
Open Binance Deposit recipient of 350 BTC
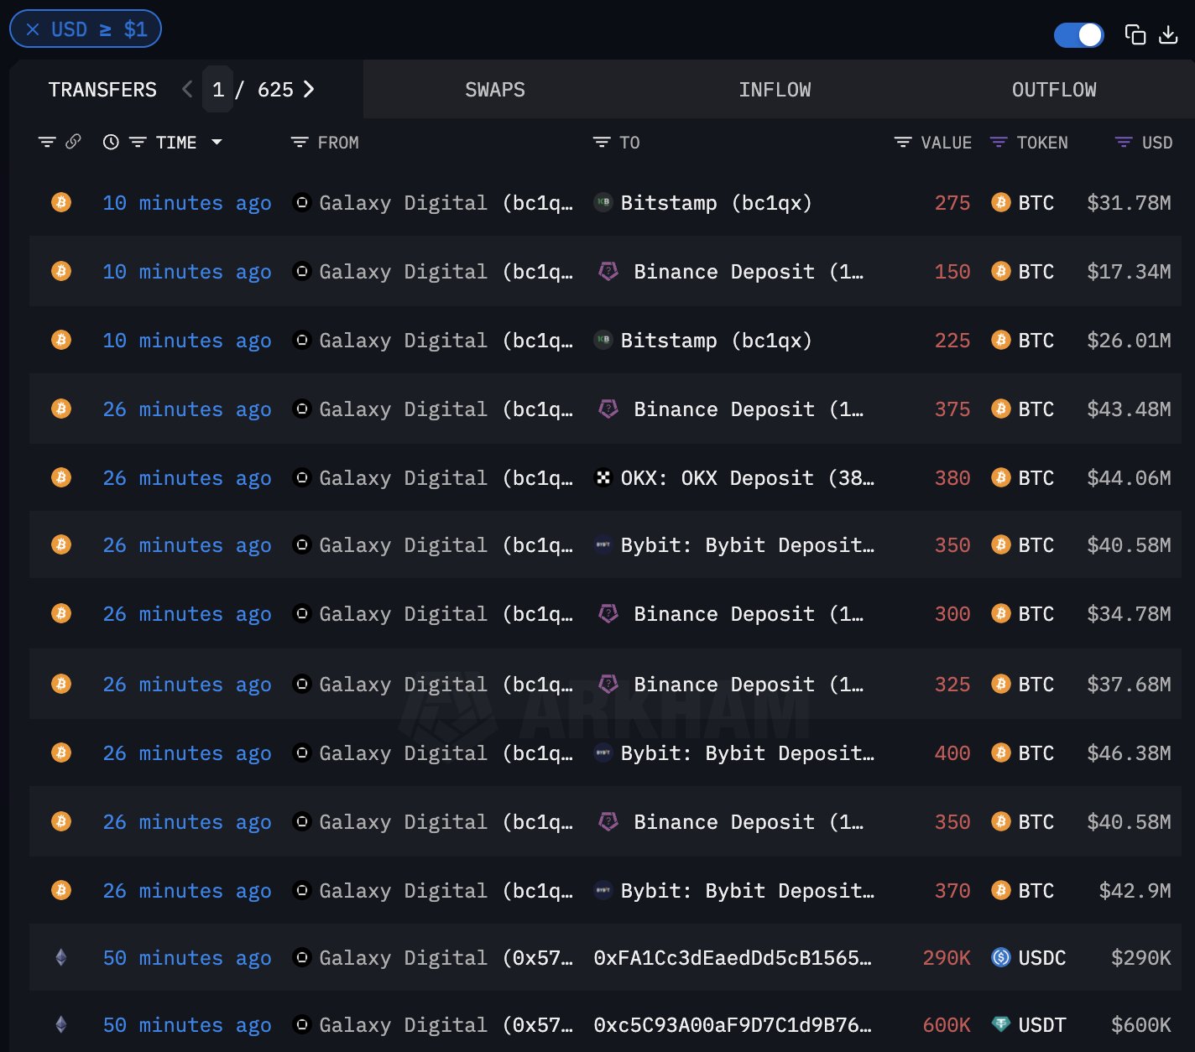point(749,822)
